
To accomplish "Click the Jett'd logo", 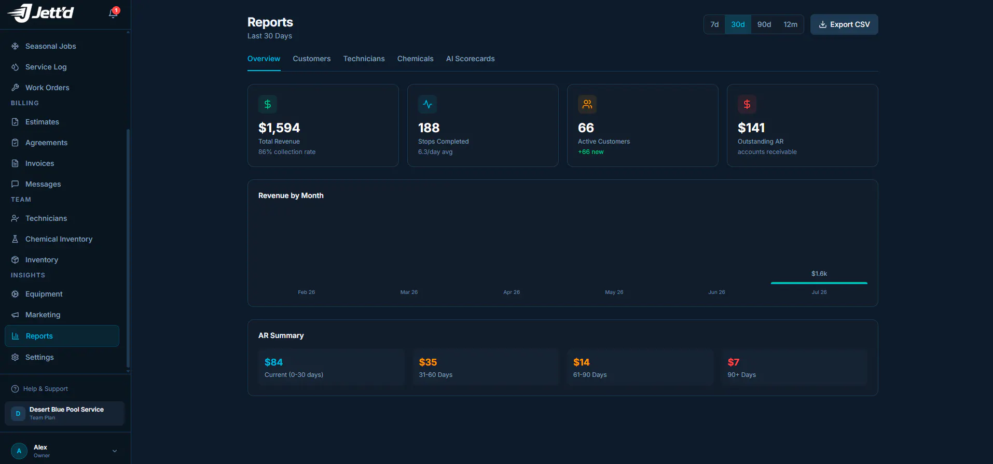I will pos(40,13).
